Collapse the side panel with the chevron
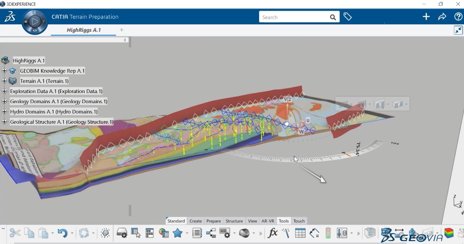Image resolution: width=464 pixels, height=244 pixels. 125,40
